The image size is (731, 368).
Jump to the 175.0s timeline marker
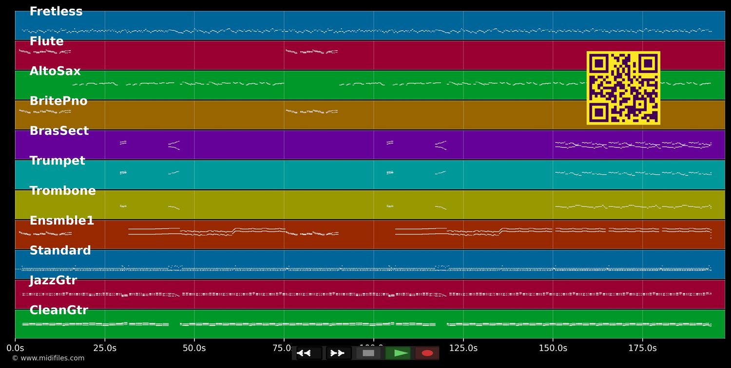point(642,348)
